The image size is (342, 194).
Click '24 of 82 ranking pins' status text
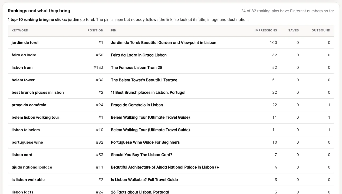(x=288, y=11)
